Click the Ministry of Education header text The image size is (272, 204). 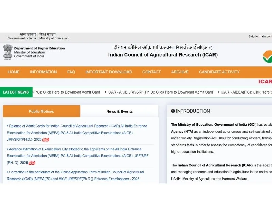click(54, 38)
